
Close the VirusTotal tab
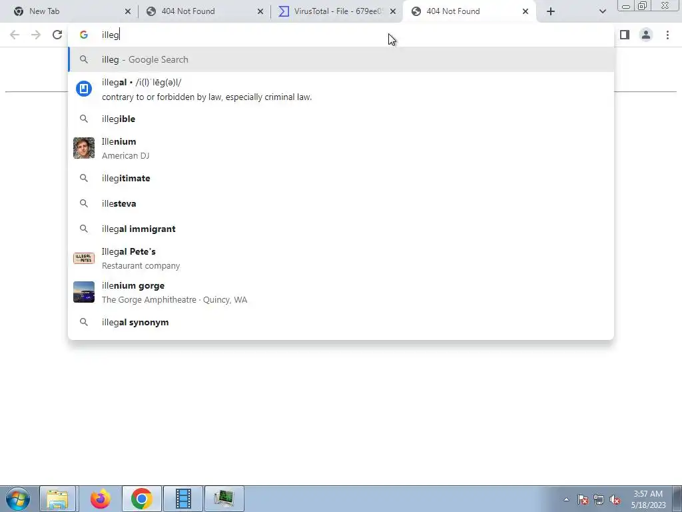[x=393, y=11]
